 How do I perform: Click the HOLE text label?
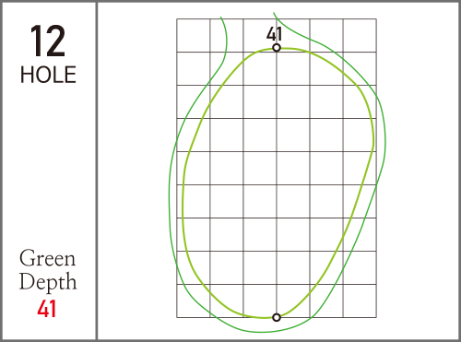(48, 75)
